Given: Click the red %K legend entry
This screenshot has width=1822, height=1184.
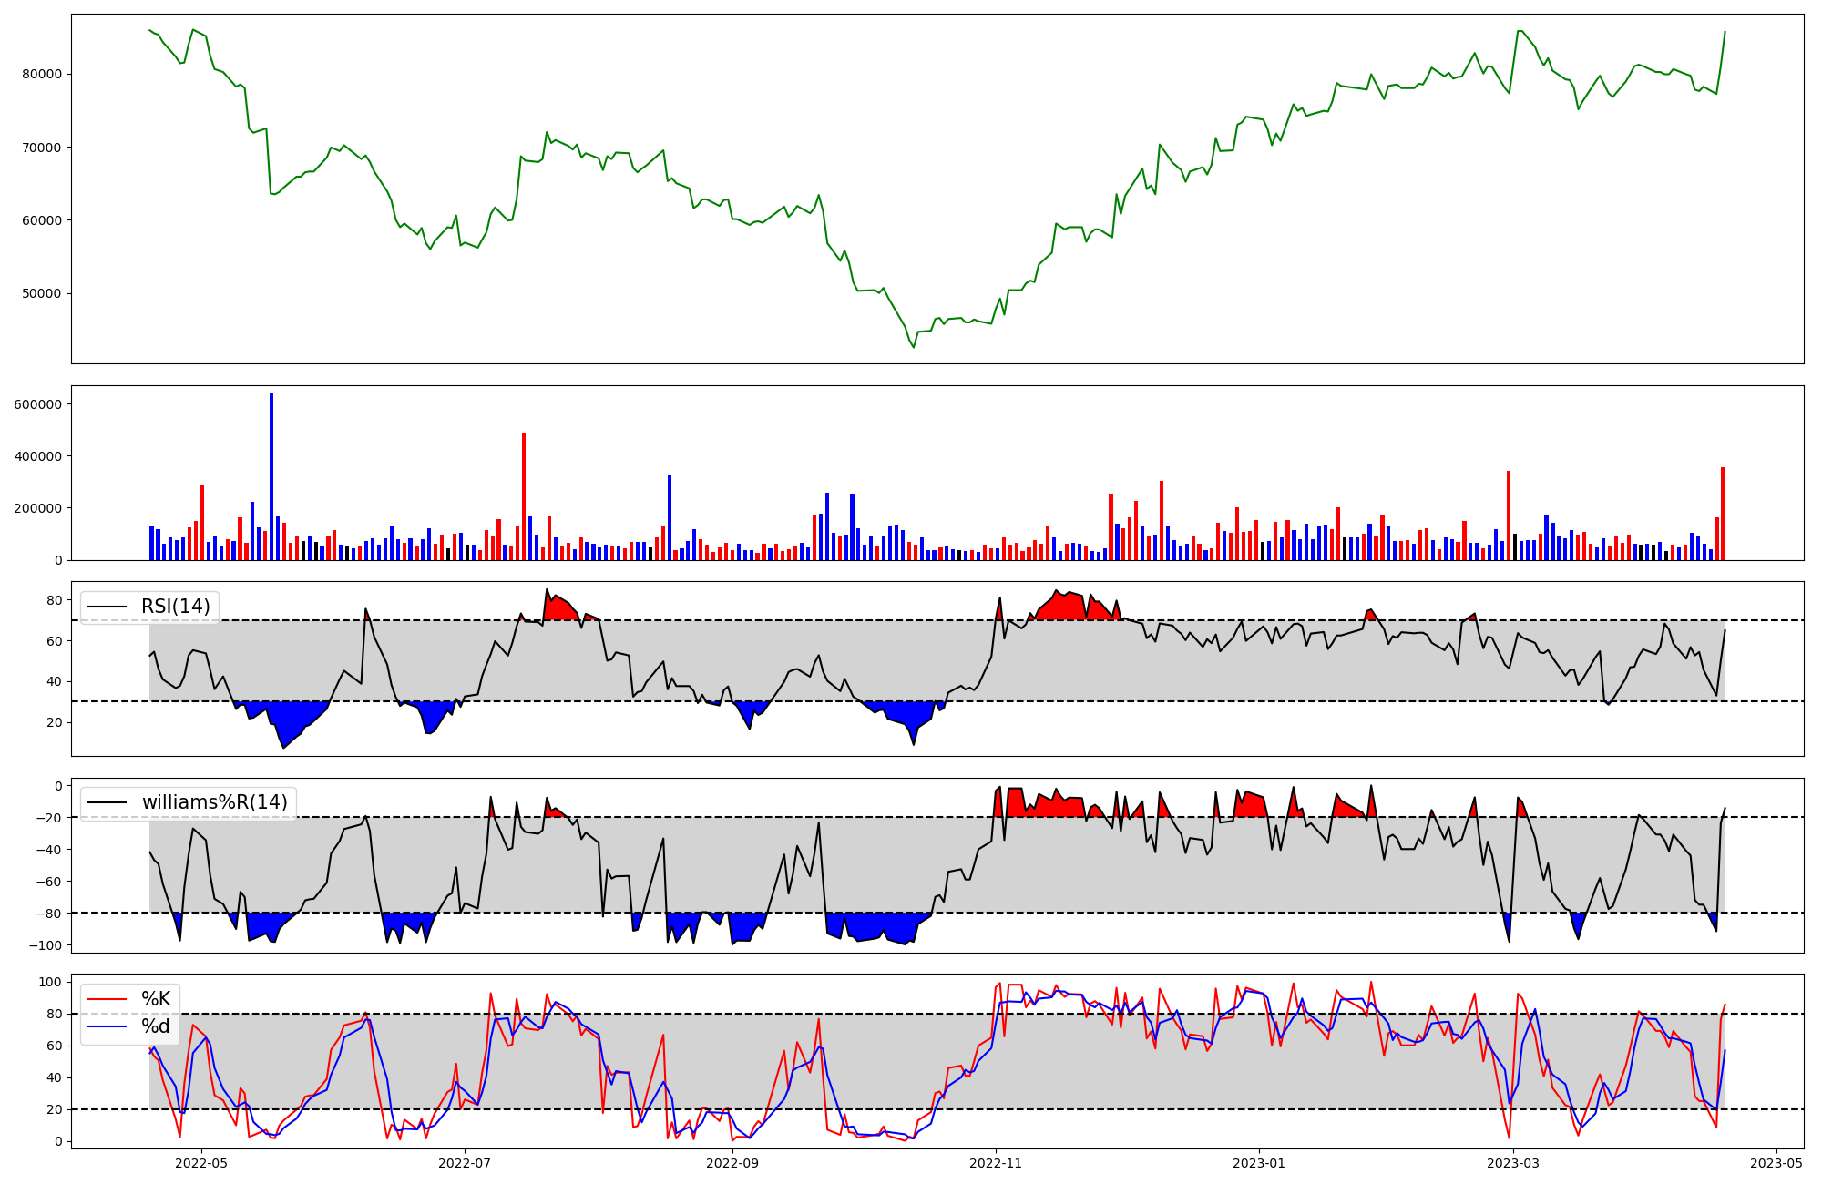Looking at the screenshot, I should coord(155,999).
